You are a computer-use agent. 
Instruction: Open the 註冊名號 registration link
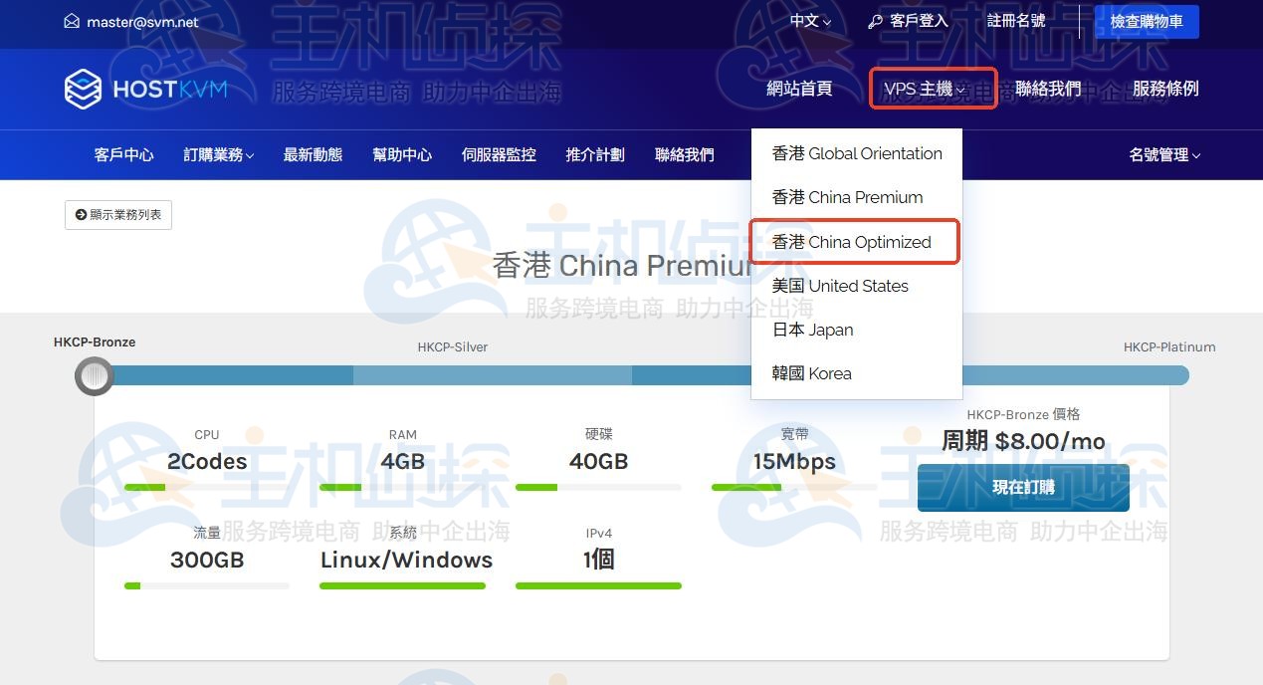[1016, 20]
